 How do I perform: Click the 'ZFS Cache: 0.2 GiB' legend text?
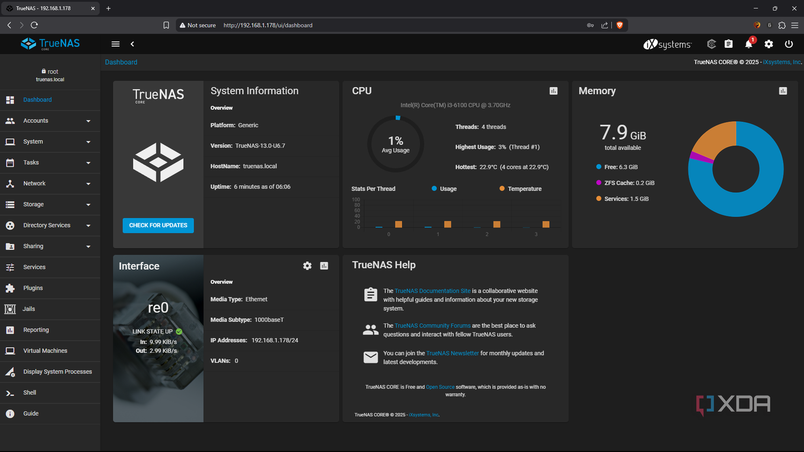tap(629, 183)
